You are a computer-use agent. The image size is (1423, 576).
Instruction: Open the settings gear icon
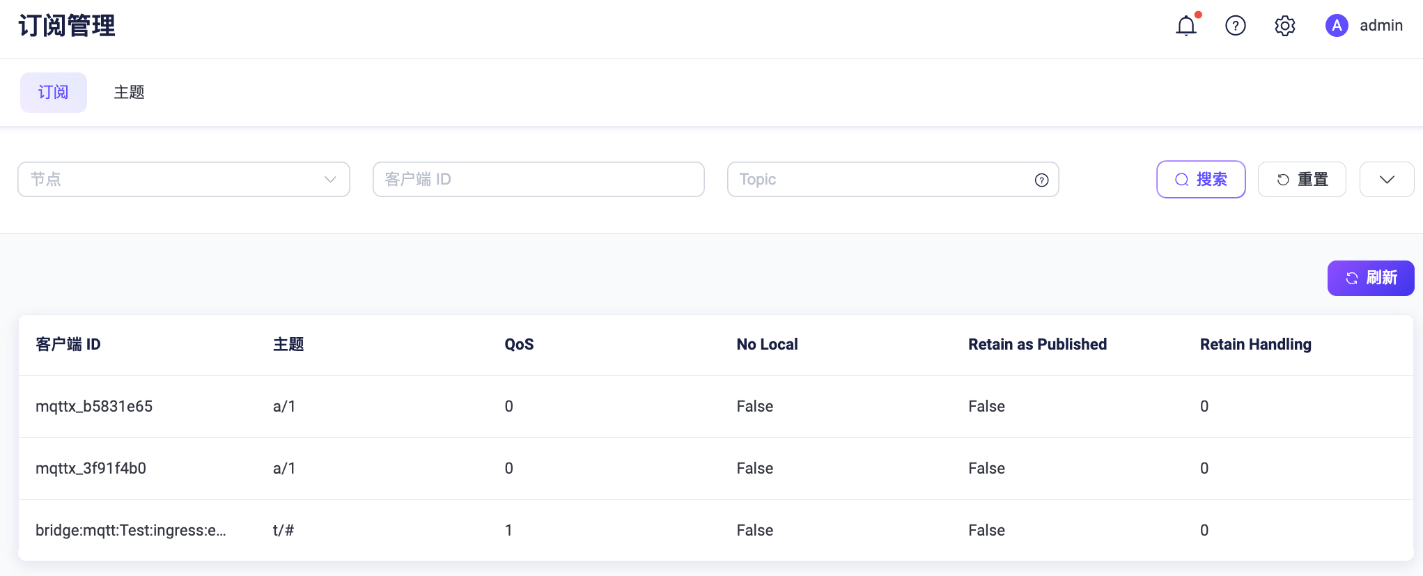coord(1285,26)
